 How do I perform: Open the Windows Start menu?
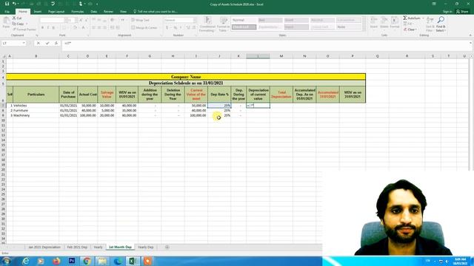tap(7, 261)
